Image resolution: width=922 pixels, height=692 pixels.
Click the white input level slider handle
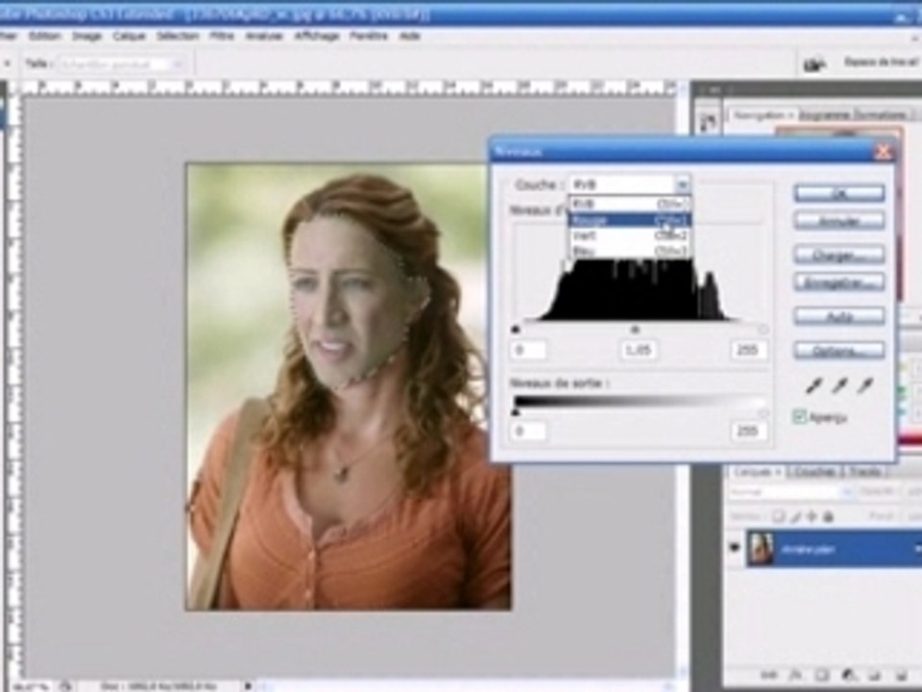point(764,330)
